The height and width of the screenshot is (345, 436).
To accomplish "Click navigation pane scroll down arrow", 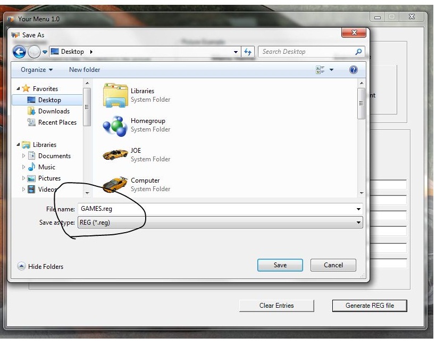I will coord(87,193).
